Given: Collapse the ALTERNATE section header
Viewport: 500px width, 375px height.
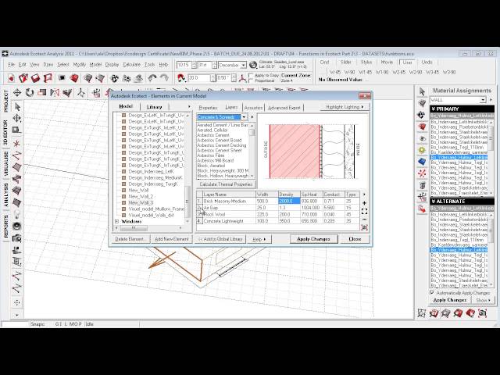Looking at the screenshot, I should click(x=462, y=202).
